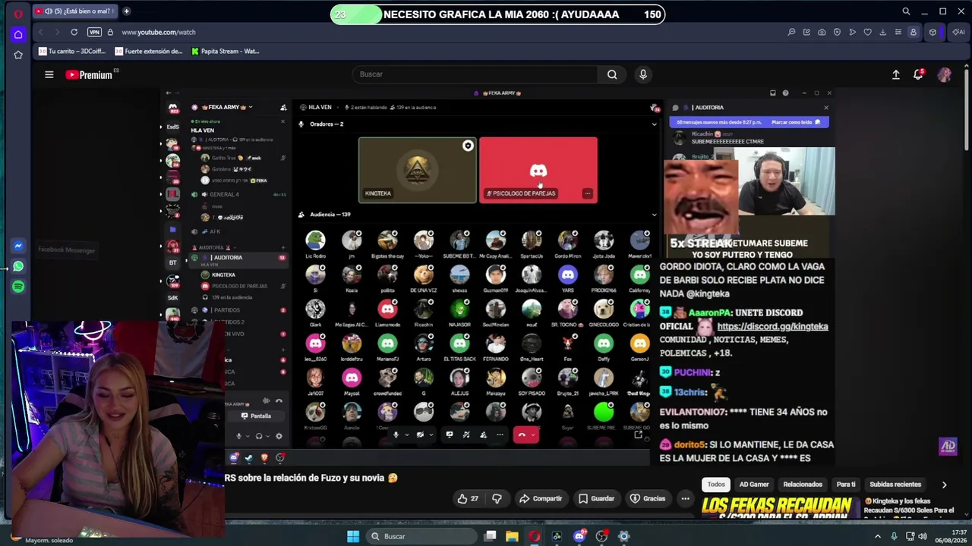Click the YouTube search input field
Screen dimensions: 972x546
click(x=475, y=74)
